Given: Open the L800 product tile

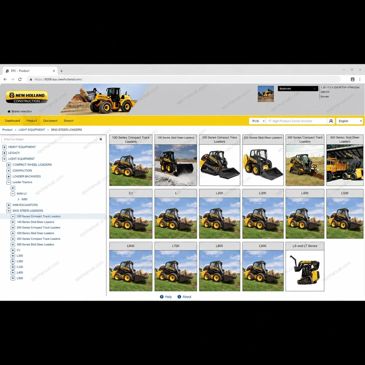Looking at the screenshot, I should pos(219,266).
